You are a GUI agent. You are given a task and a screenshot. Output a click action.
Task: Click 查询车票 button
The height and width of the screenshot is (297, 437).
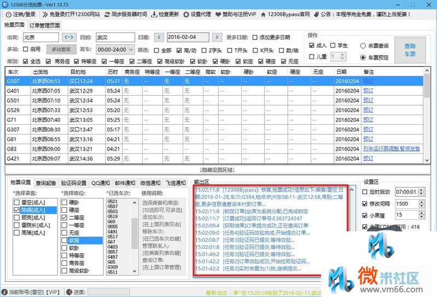pos(410,50)
